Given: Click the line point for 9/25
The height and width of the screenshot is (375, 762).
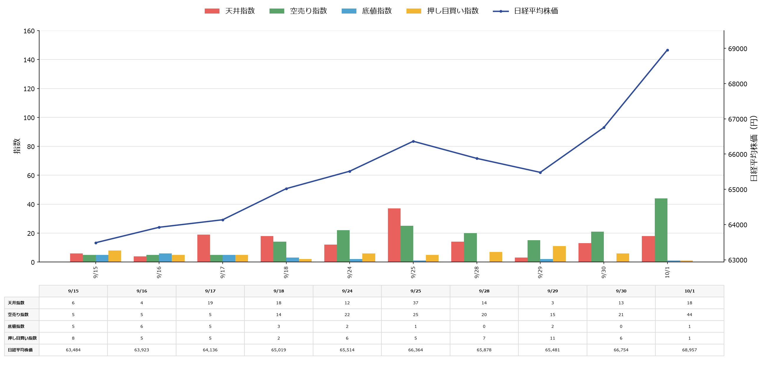Looking at the screenshot, I should (413, 141).
